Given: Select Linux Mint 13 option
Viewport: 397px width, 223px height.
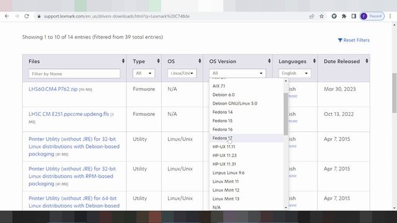Looking at the screenshot, I should point(246,199).
